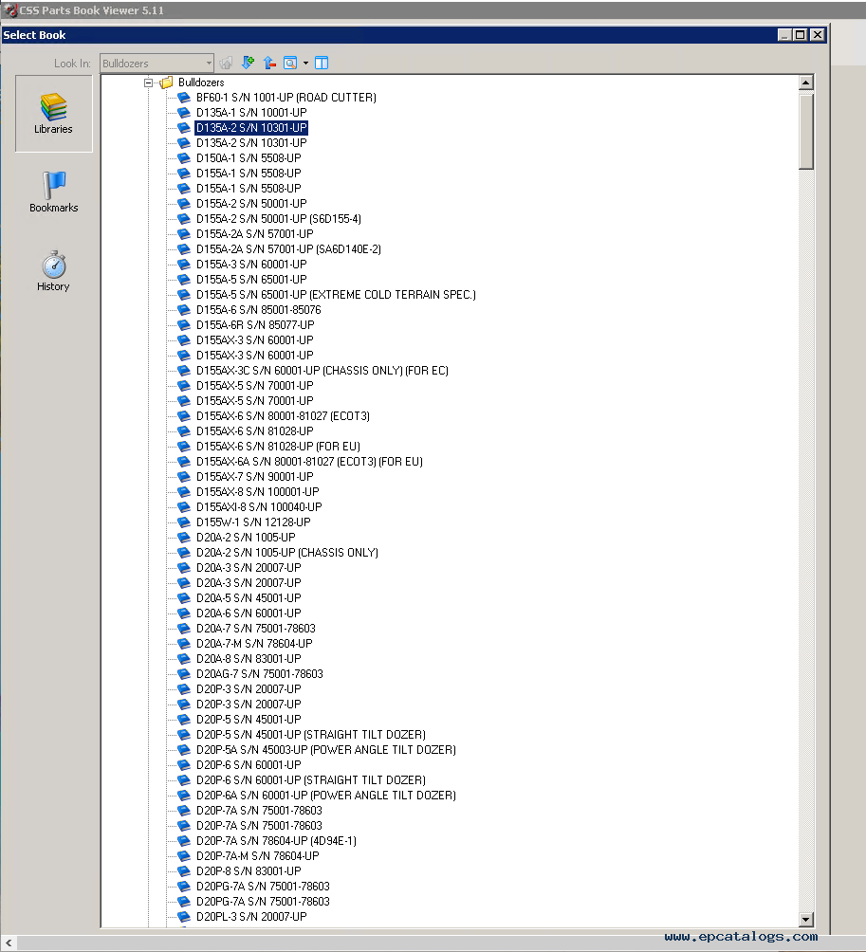This screenshot has width=866, height=952.
Task: Select D20A-8 S/N 83001-UP
Action: click(249, 659)
